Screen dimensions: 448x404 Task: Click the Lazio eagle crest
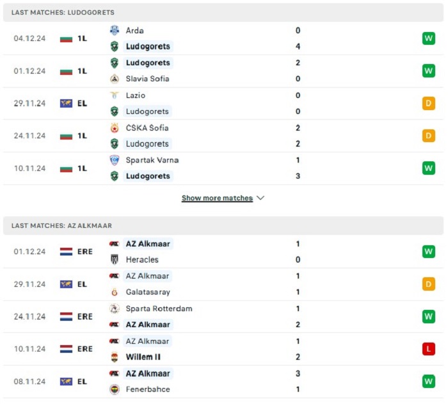click(x=115, y=95)
